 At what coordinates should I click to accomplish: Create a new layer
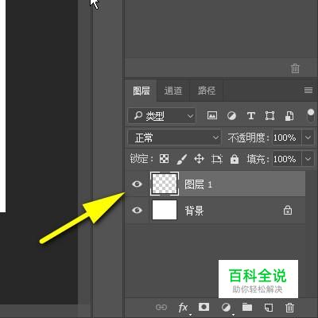click(269, 308)
